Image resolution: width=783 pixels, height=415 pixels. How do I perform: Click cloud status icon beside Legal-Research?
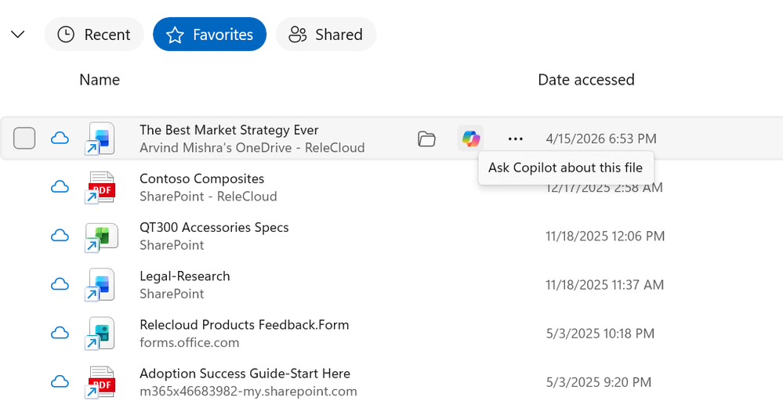(x=60, y=285)
